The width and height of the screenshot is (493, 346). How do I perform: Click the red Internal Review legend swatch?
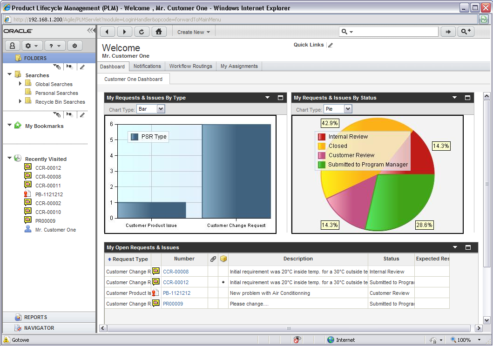click(322, 137)
